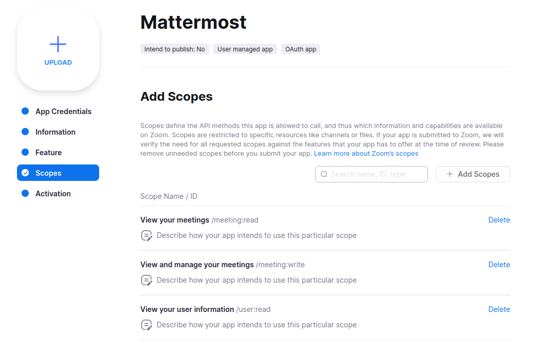The width and height of the screenshot is (557, 351).
Task: Click the blue dot beside App Credentials
Action: 25,112
